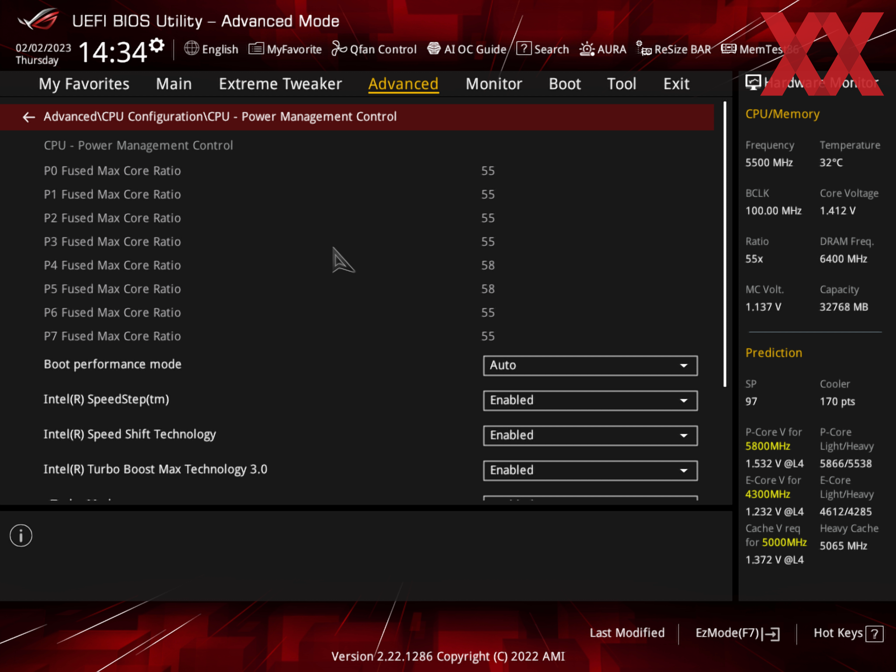Open the AI OC Guide icon

coord(434,49)
